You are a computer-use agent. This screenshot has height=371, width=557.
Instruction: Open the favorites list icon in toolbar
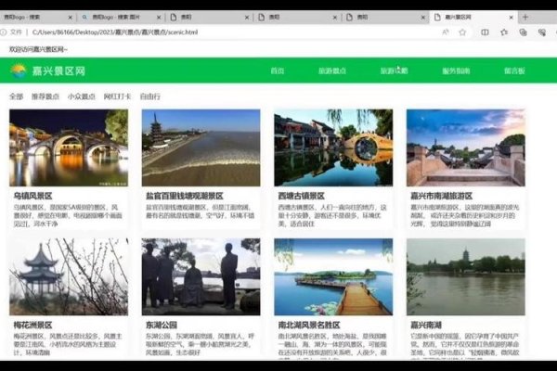click(x=504, y=32)
